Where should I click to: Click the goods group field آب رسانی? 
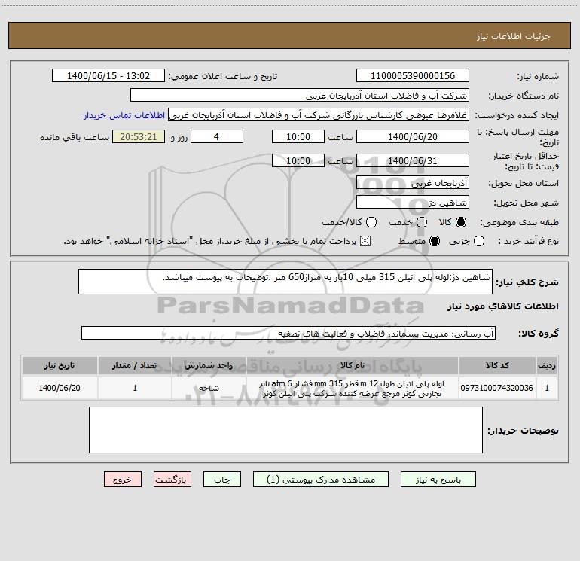click(x=288, y=333)
